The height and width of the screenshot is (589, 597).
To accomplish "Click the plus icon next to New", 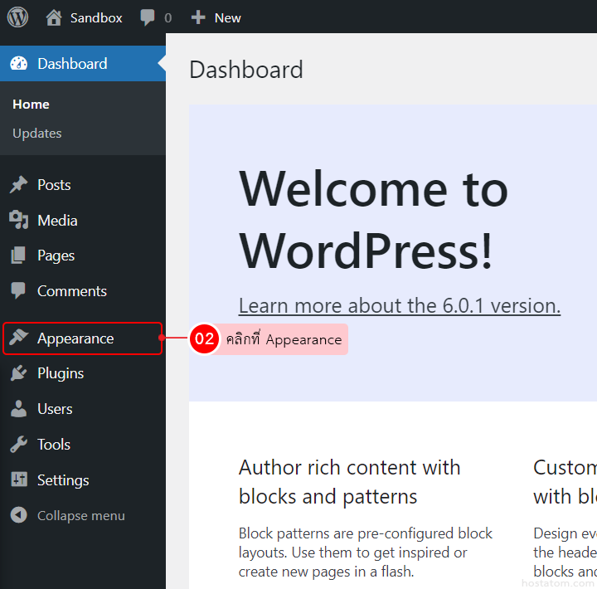I will click(x=198, y=17).
